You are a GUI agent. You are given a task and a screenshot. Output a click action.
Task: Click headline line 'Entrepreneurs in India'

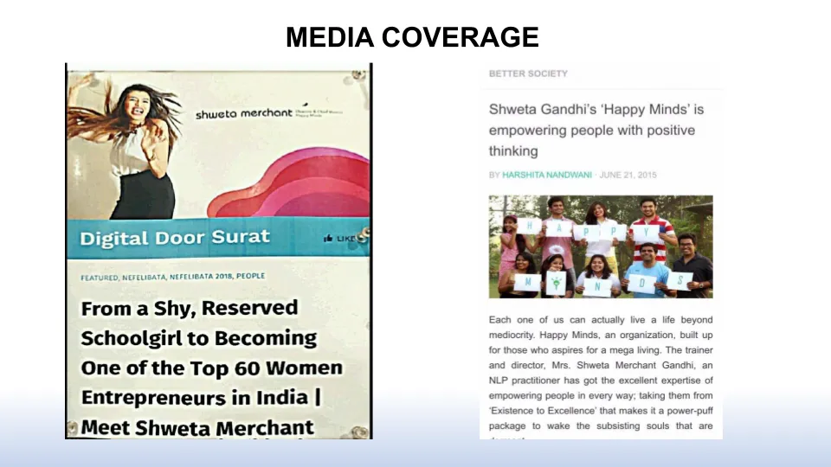coord(195,398)
